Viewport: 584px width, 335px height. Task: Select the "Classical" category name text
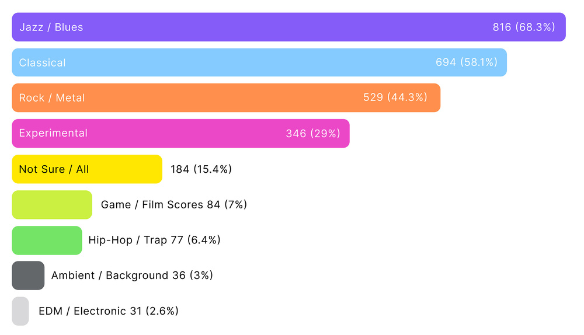pyautogui.click(x=43, y=63)
